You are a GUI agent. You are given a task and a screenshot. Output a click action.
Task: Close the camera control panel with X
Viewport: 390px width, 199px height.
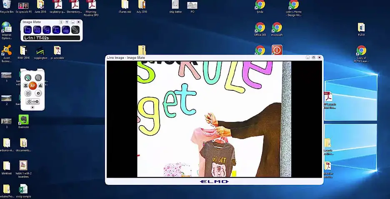click(x=32, y=107)
